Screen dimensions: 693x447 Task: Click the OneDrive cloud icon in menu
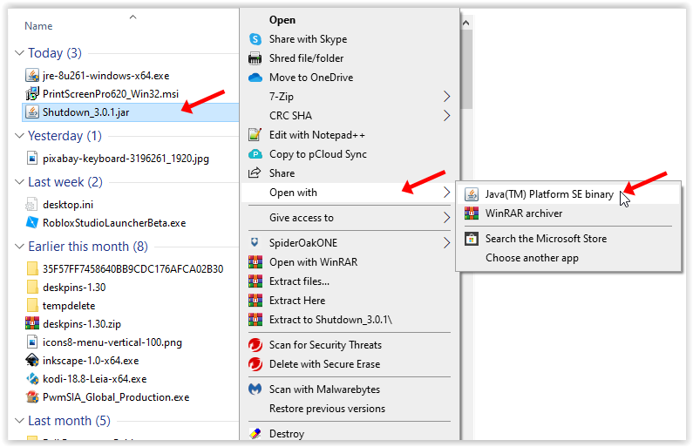pos(255,78)
